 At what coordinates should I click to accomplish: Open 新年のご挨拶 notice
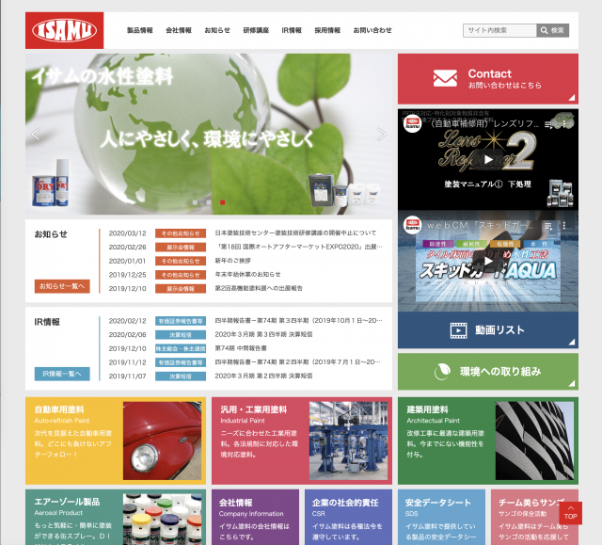coord(232,261)
